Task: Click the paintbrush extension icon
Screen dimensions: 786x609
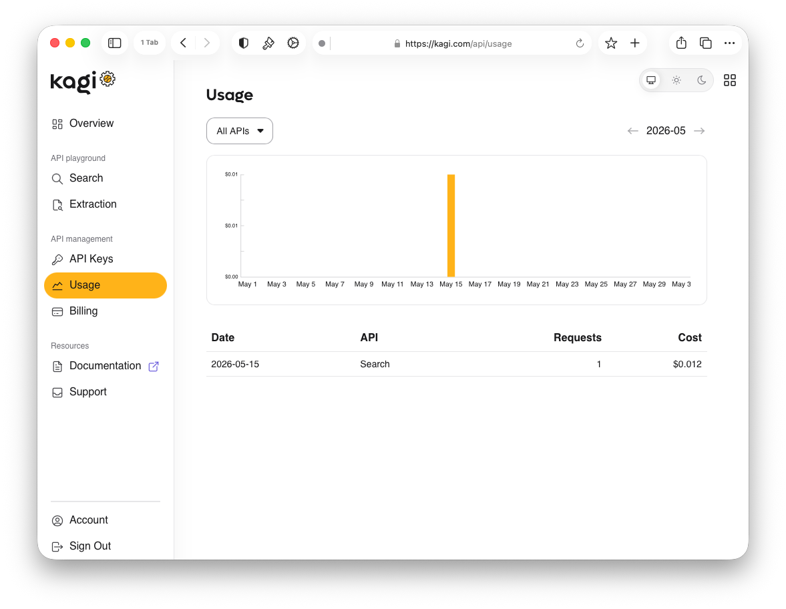Action: coord(268,43)
